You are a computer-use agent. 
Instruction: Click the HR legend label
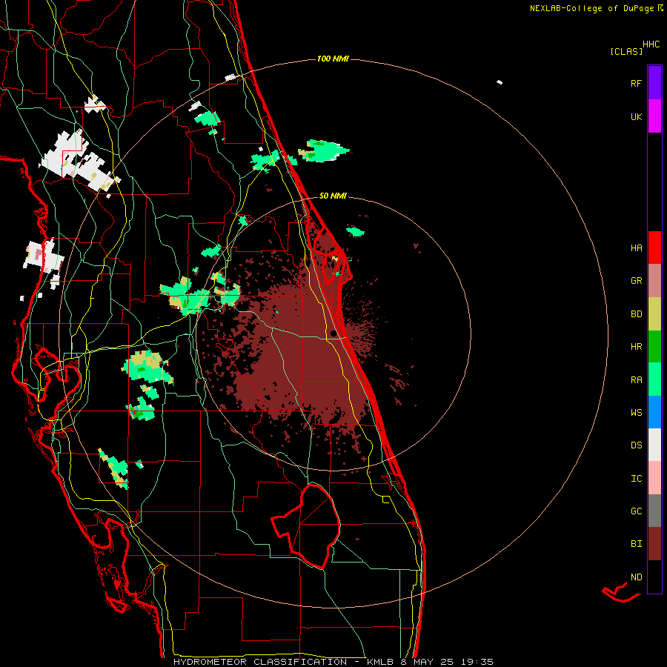click(636, 347)
